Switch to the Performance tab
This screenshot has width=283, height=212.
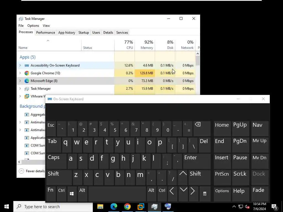point(46,33)
